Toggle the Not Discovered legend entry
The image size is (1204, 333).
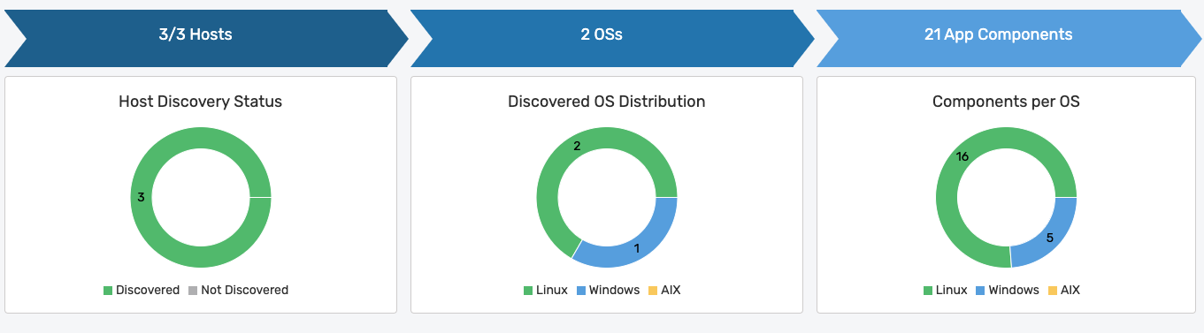coord(239,290)
